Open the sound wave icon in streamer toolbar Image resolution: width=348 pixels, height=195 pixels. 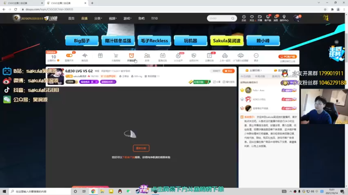click(84, 55)
